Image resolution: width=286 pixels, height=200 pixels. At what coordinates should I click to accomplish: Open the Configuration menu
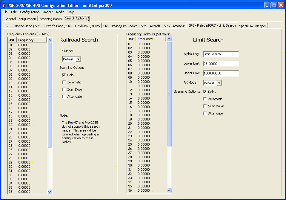(30, 12)
